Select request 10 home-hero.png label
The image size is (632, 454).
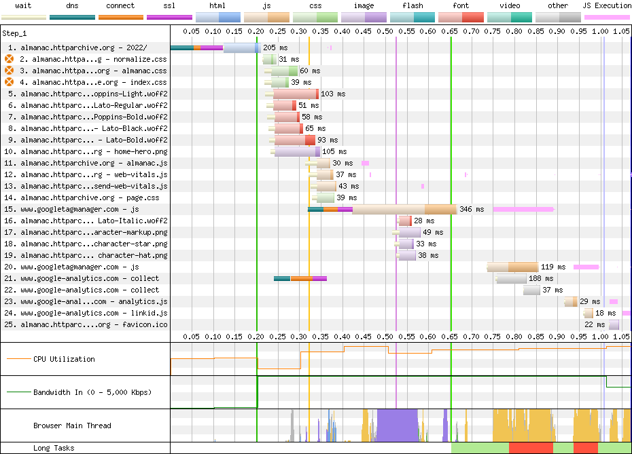click(86, 151)
